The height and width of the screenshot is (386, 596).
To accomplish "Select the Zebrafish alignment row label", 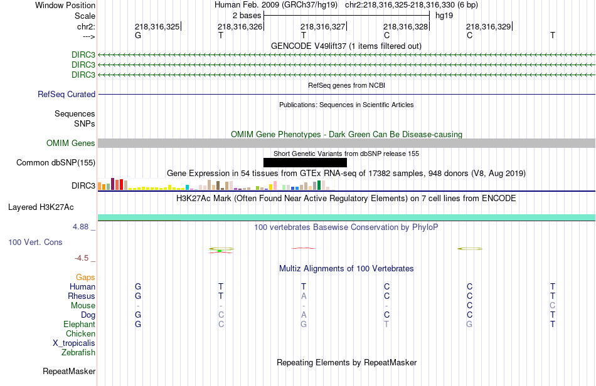I will (x=78, y=353).
